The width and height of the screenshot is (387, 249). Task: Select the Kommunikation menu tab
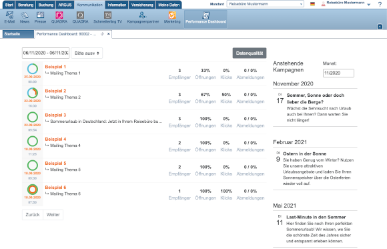(x=89, y=5)
